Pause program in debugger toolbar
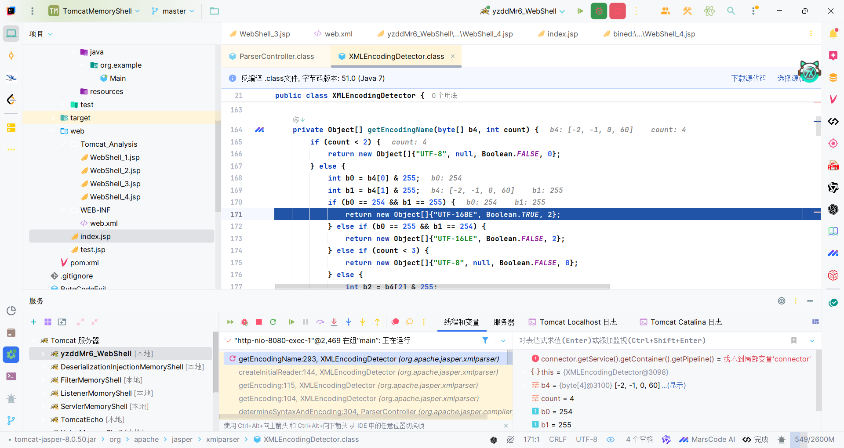844x448 pixels. (x=306, y=322)
